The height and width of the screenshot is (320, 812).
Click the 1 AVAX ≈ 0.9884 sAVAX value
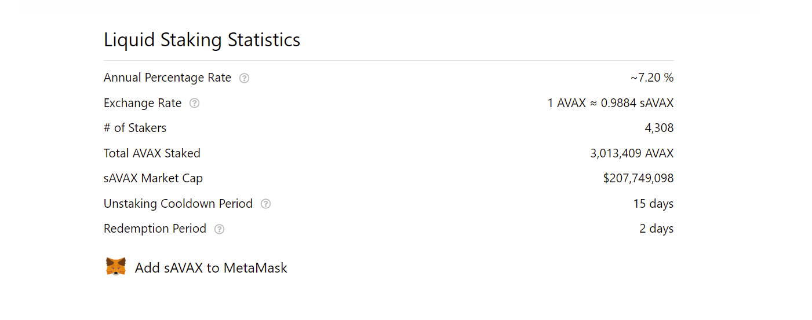click(x=610, y=103)
